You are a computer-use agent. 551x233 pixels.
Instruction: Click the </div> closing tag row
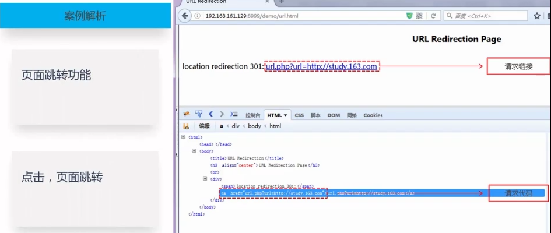click(217, 200)
